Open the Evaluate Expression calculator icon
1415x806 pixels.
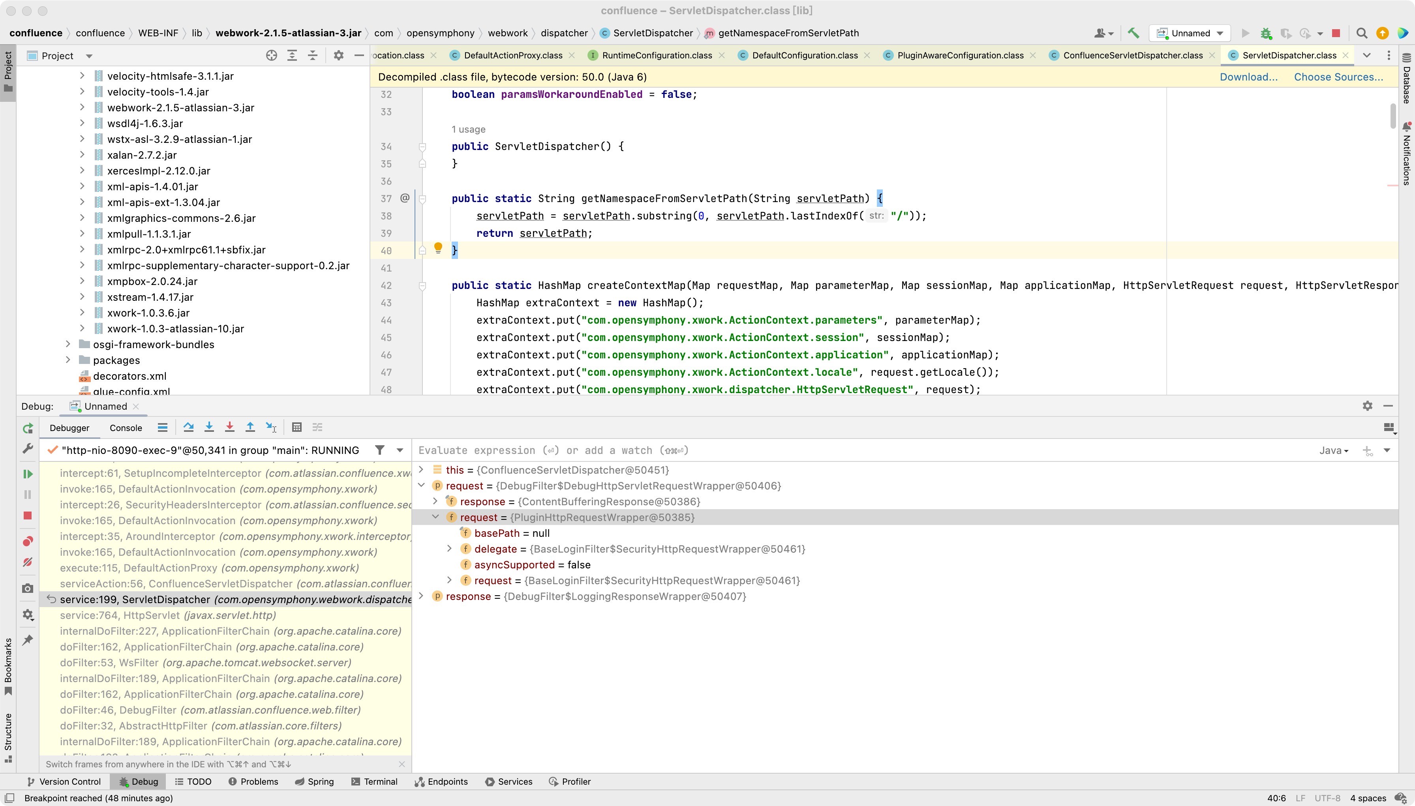pos(297,427)
